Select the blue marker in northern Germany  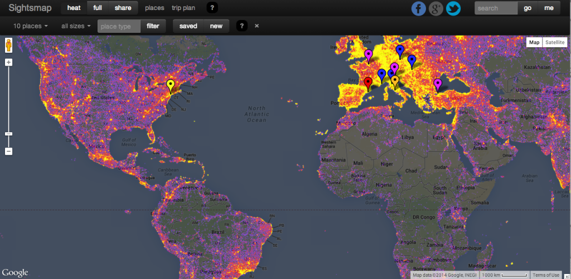[400, 52]
